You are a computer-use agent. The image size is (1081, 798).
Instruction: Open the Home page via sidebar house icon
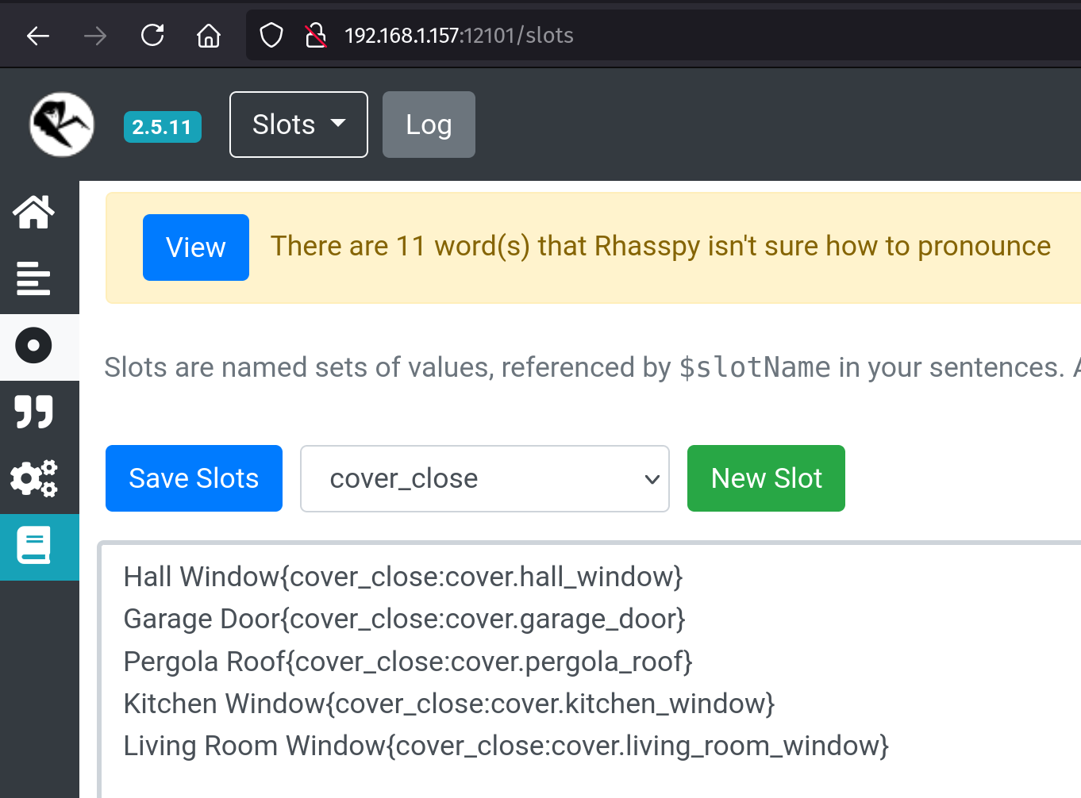tap(33, 212)
